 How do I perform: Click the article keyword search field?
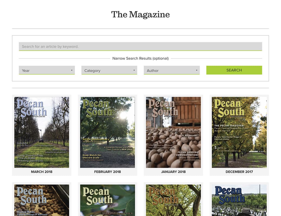tap(140, 46)
